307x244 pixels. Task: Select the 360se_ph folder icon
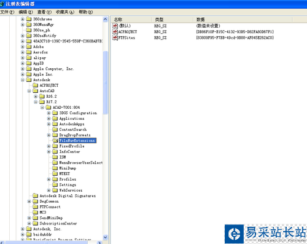click(x=29, y=30)
